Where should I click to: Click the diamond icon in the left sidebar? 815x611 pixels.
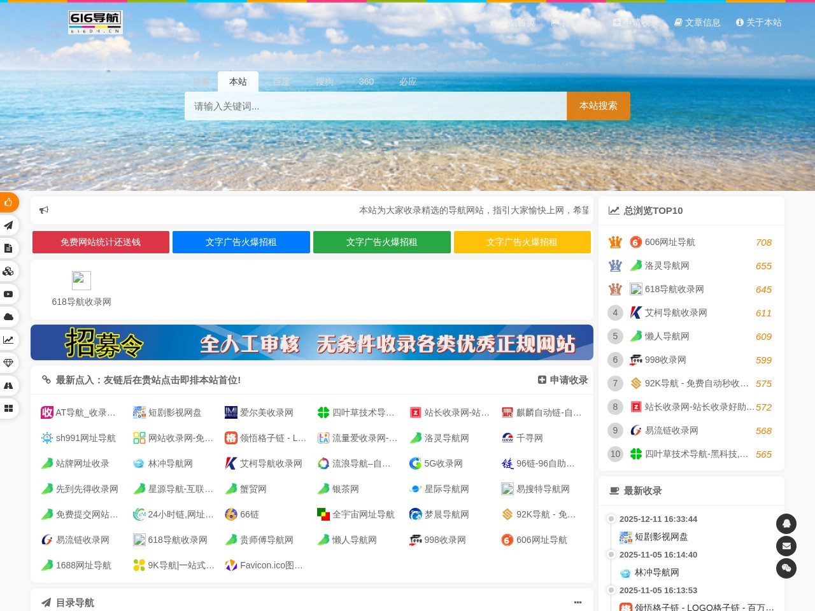tap(8, 363)
